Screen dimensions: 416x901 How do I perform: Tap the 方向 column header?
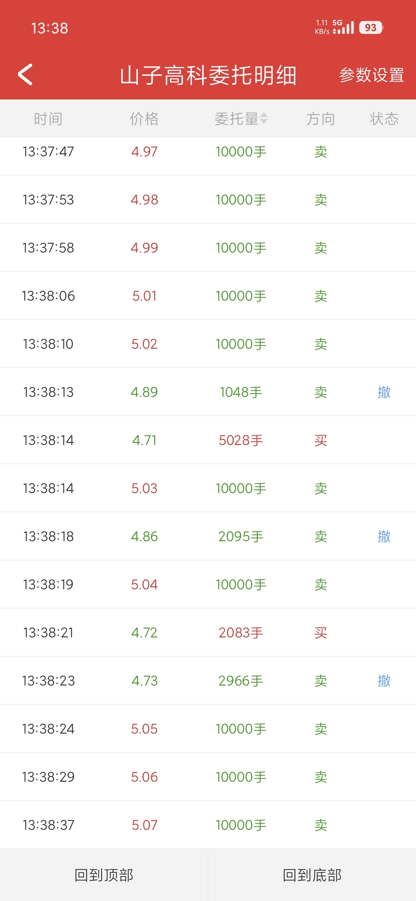pyautogui.click(x=320, y=119)
